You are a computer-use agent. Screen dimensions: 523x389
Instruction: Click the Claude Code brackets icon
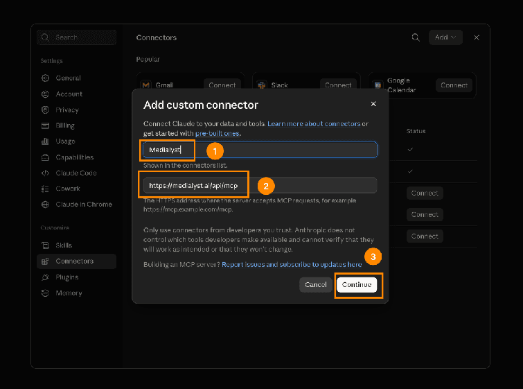(45, 173)
